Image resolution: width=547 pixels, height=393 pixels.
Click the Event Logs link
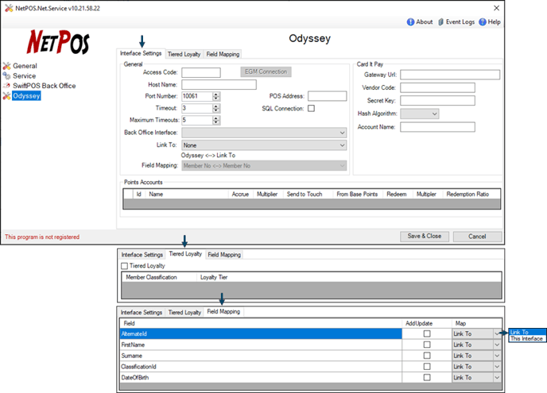coord(460,22)
